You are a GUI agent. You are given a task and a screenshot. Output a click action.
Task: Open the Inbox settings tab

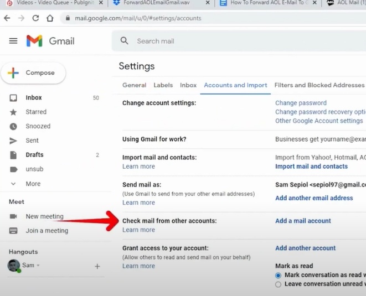click(x=188, y=85)
